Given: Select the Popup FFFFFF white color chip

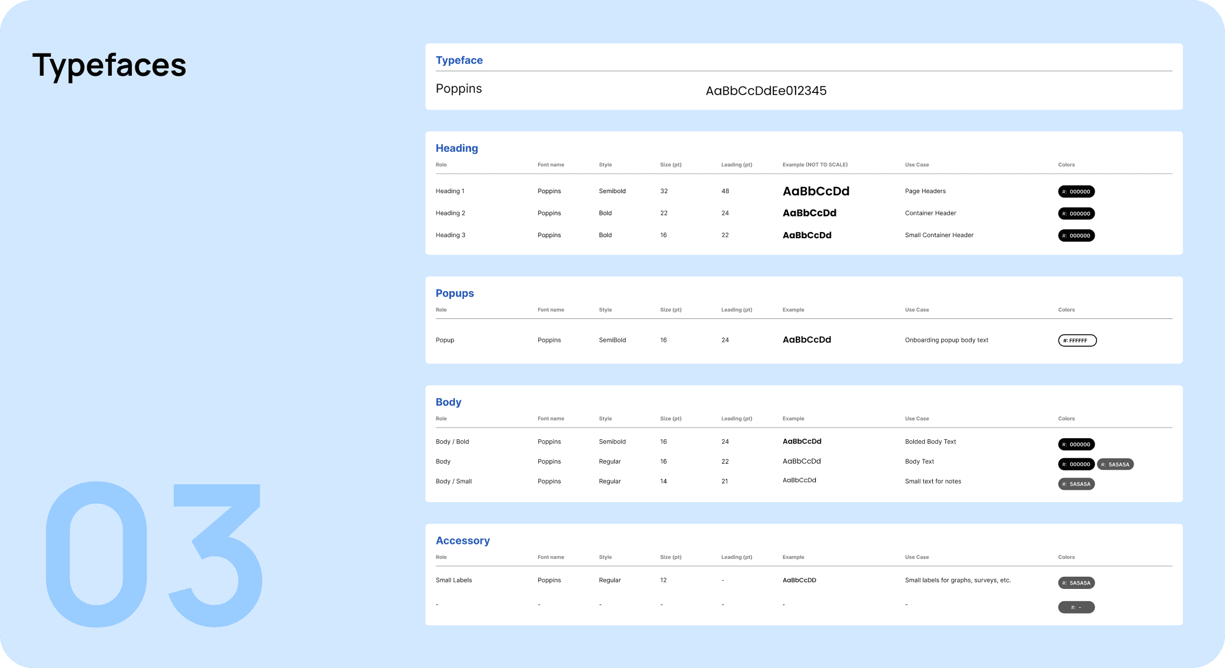Looking at the screenshot, I should [1077, 341].
